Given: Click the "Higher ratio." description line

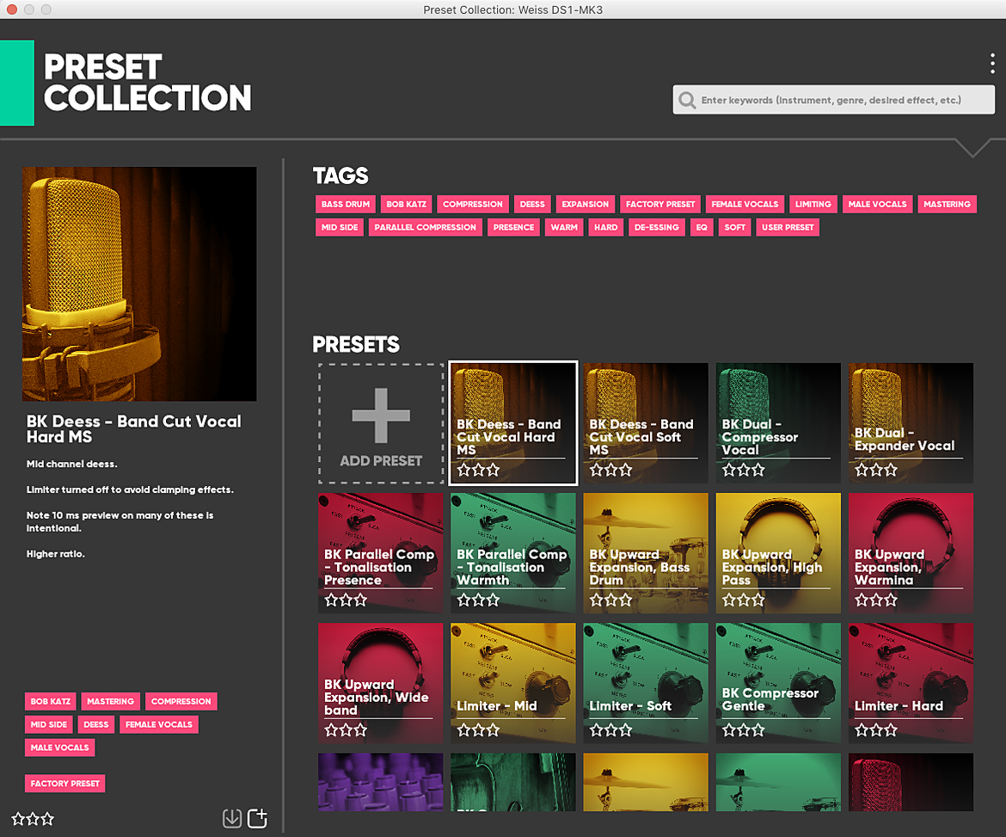Looking at the screenshot, I should 56,554.
